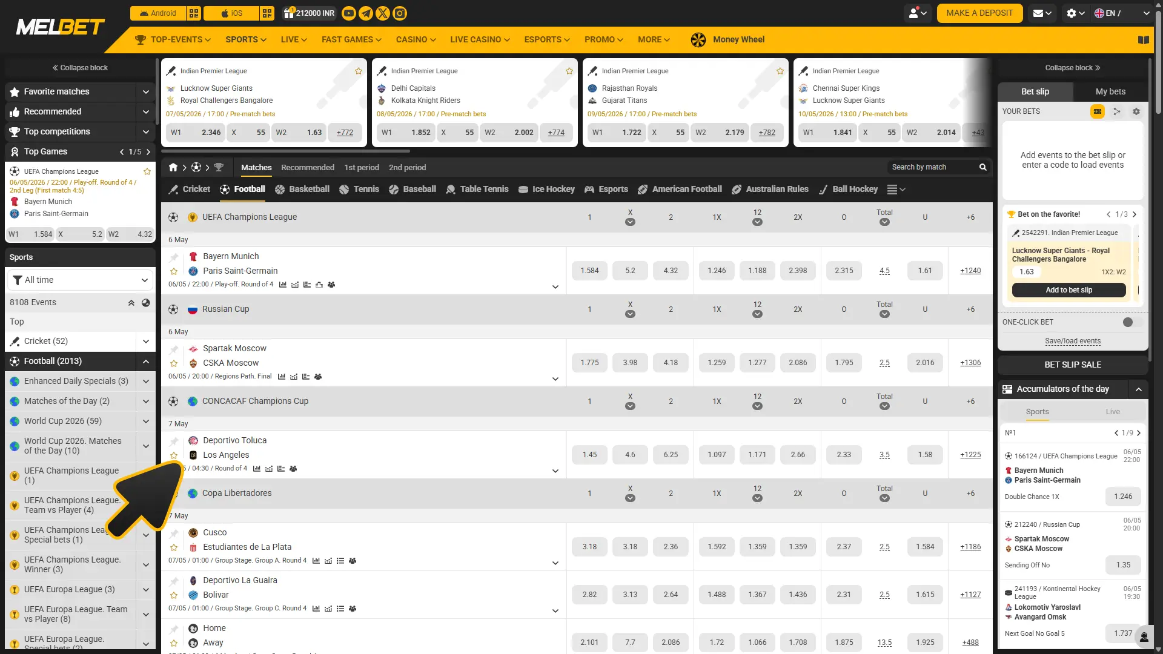The height and width of the screenshot is (654, 1163).
Task: Click the Android QR code icon
Action: 194,13
